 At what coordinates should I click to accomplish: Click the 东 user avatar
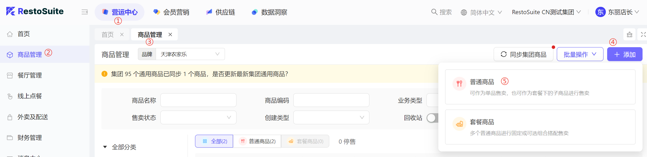[x=600, y=12]
